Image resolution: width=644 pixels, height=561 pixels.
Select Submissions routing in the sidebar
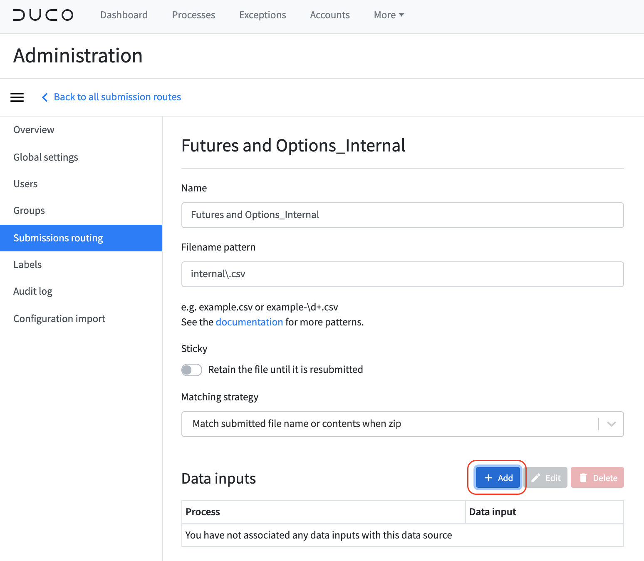tap(81, 238)
